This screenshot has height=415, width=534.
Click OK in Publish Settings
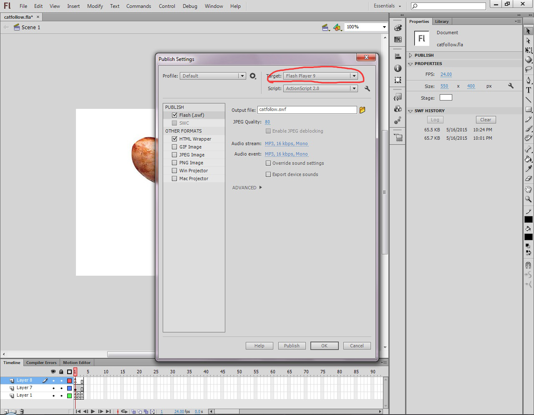pyautogui.click(x=324, y=346)
